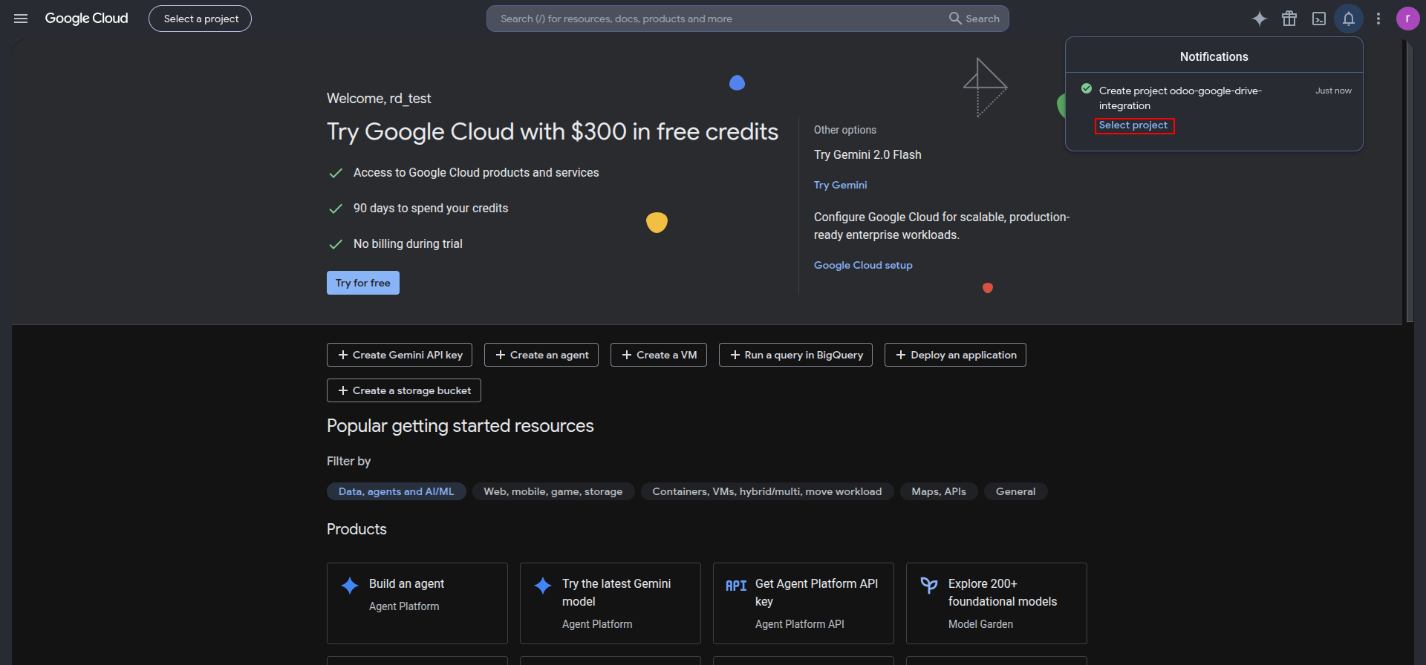Click the 90 days to spend your credits text
Screen dimensions: 1426x665
tap(431, 208)
